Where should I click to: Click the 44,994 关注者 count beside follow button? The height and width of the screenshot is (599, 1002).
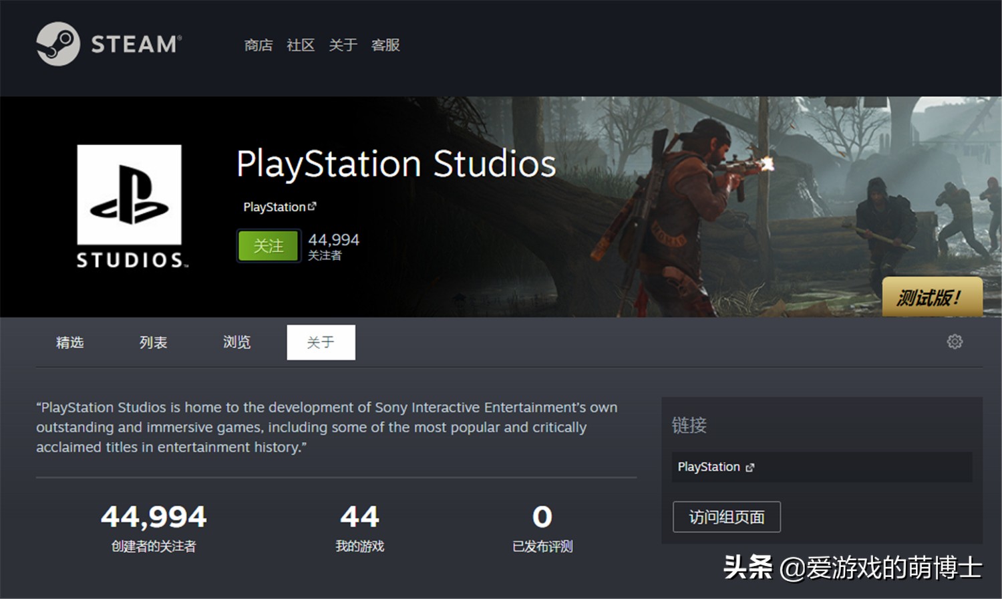[x=333, y=246]
